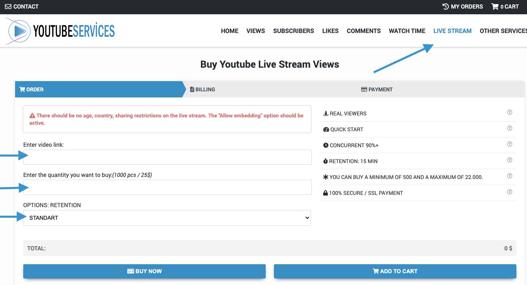Select the ORDER step tab

point(100,89)
